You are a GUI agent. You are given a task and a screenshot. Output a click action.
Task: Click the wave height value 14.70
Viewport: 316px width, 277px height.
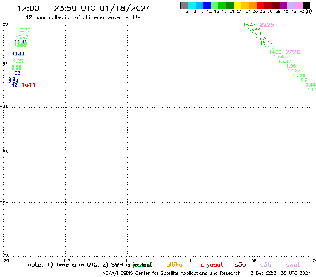coord(271,47)
